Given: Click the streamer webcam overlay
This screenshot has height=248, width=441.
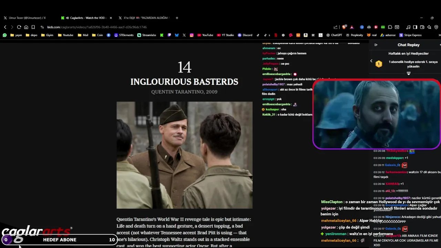Looking at the screenshot, I should pos(377,114).
